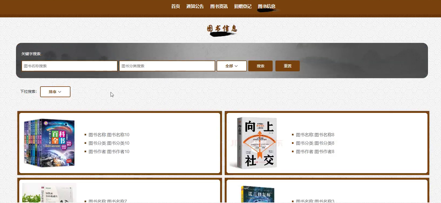Click text 图书作者:图书作者8
Image resolution: width=441 pixels, height=203 pixels.
click(x=315, y=151)
